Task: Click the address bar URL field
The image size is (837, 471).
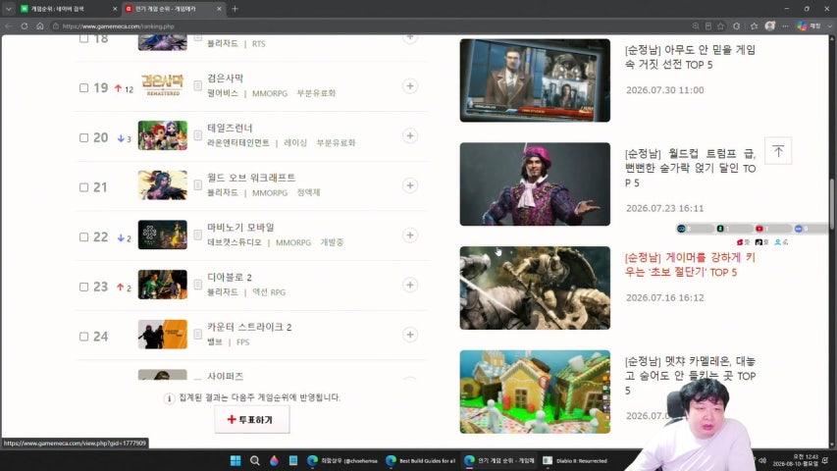Action: pos(368,26)
